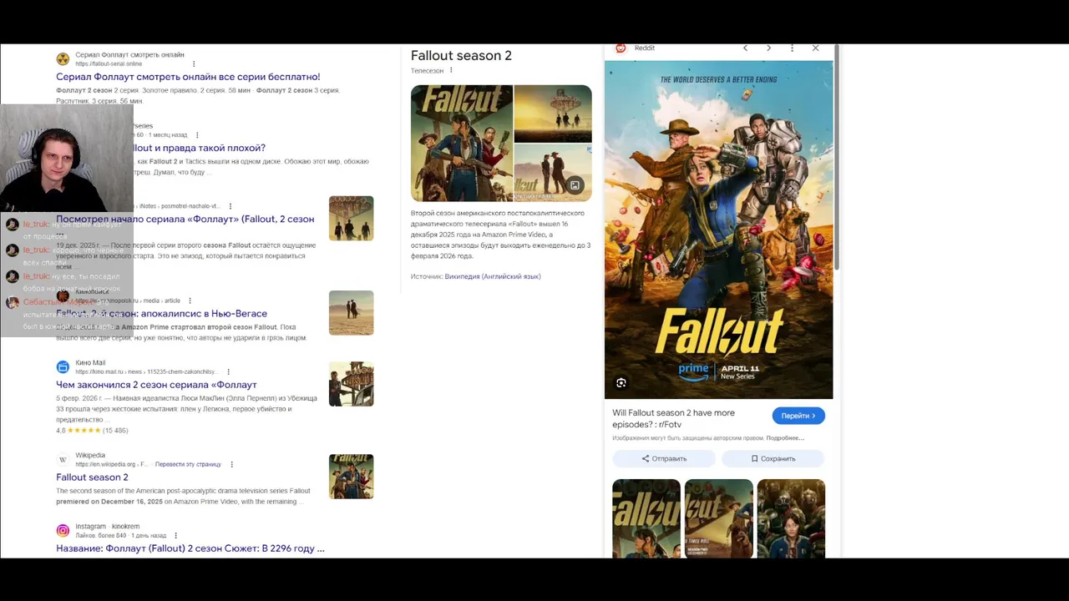Open 'Will Fallout season 2 have more episodes?' link
The width and height of the screenshot is (1069, 601).
click(x=674, y=418)
